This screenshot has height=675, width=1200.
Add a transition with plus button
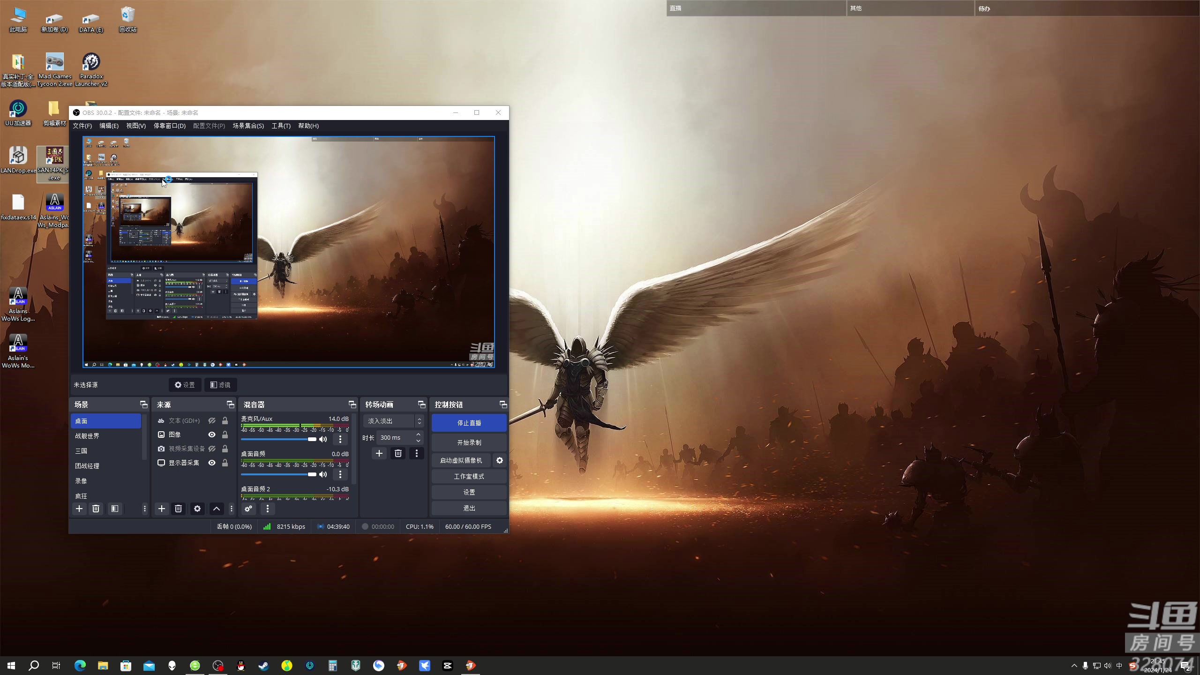point(379,453)
